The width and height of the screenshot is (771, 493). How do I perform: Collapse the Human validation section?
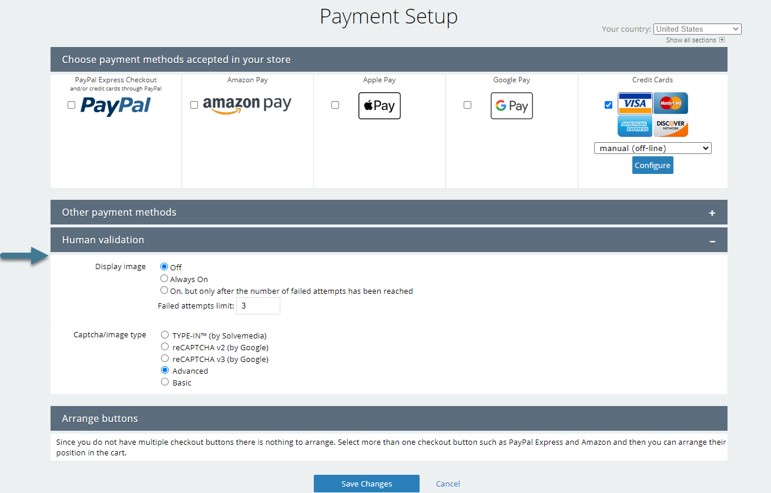click(712, 240)
